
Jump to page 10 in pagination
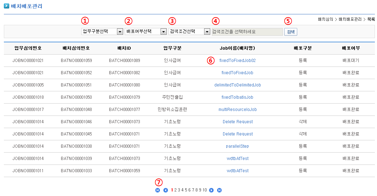(204, 190)
